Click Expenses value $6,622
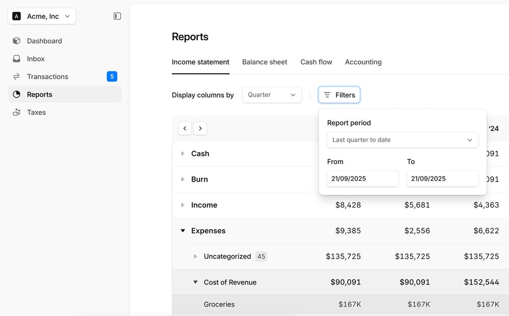The width and height of the screenshot is (509, 316). pyautogui.click(x=486, y=231)
